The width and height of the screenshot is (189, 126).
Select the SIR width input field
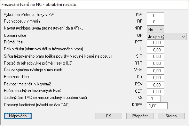pos(156,57)
